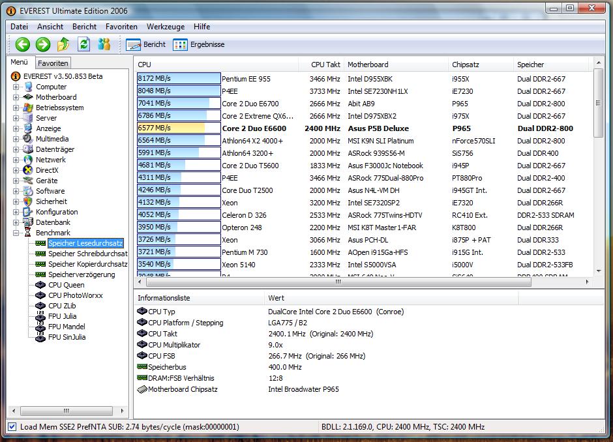Select the Anzeige monitor icon
This screenshot has width=613, height=442.
point(28,128)
